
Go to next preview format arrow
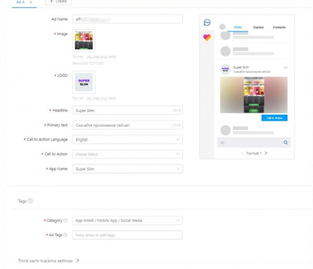266,153
